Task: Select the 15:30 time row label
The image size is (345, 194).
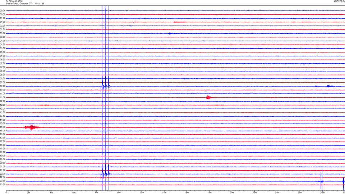Action: pyautogui.click(x=3, y=127)
